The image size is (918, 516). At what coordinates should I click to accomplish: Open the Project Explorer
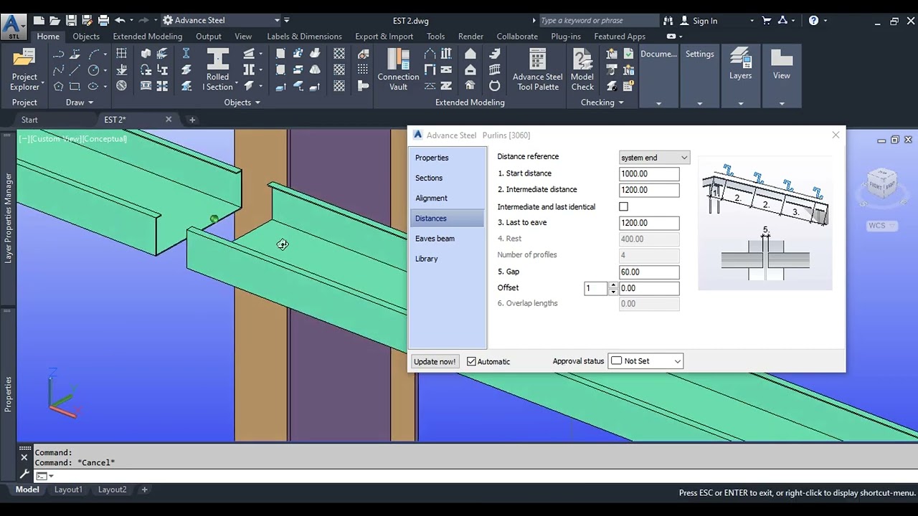coord(24,70)
